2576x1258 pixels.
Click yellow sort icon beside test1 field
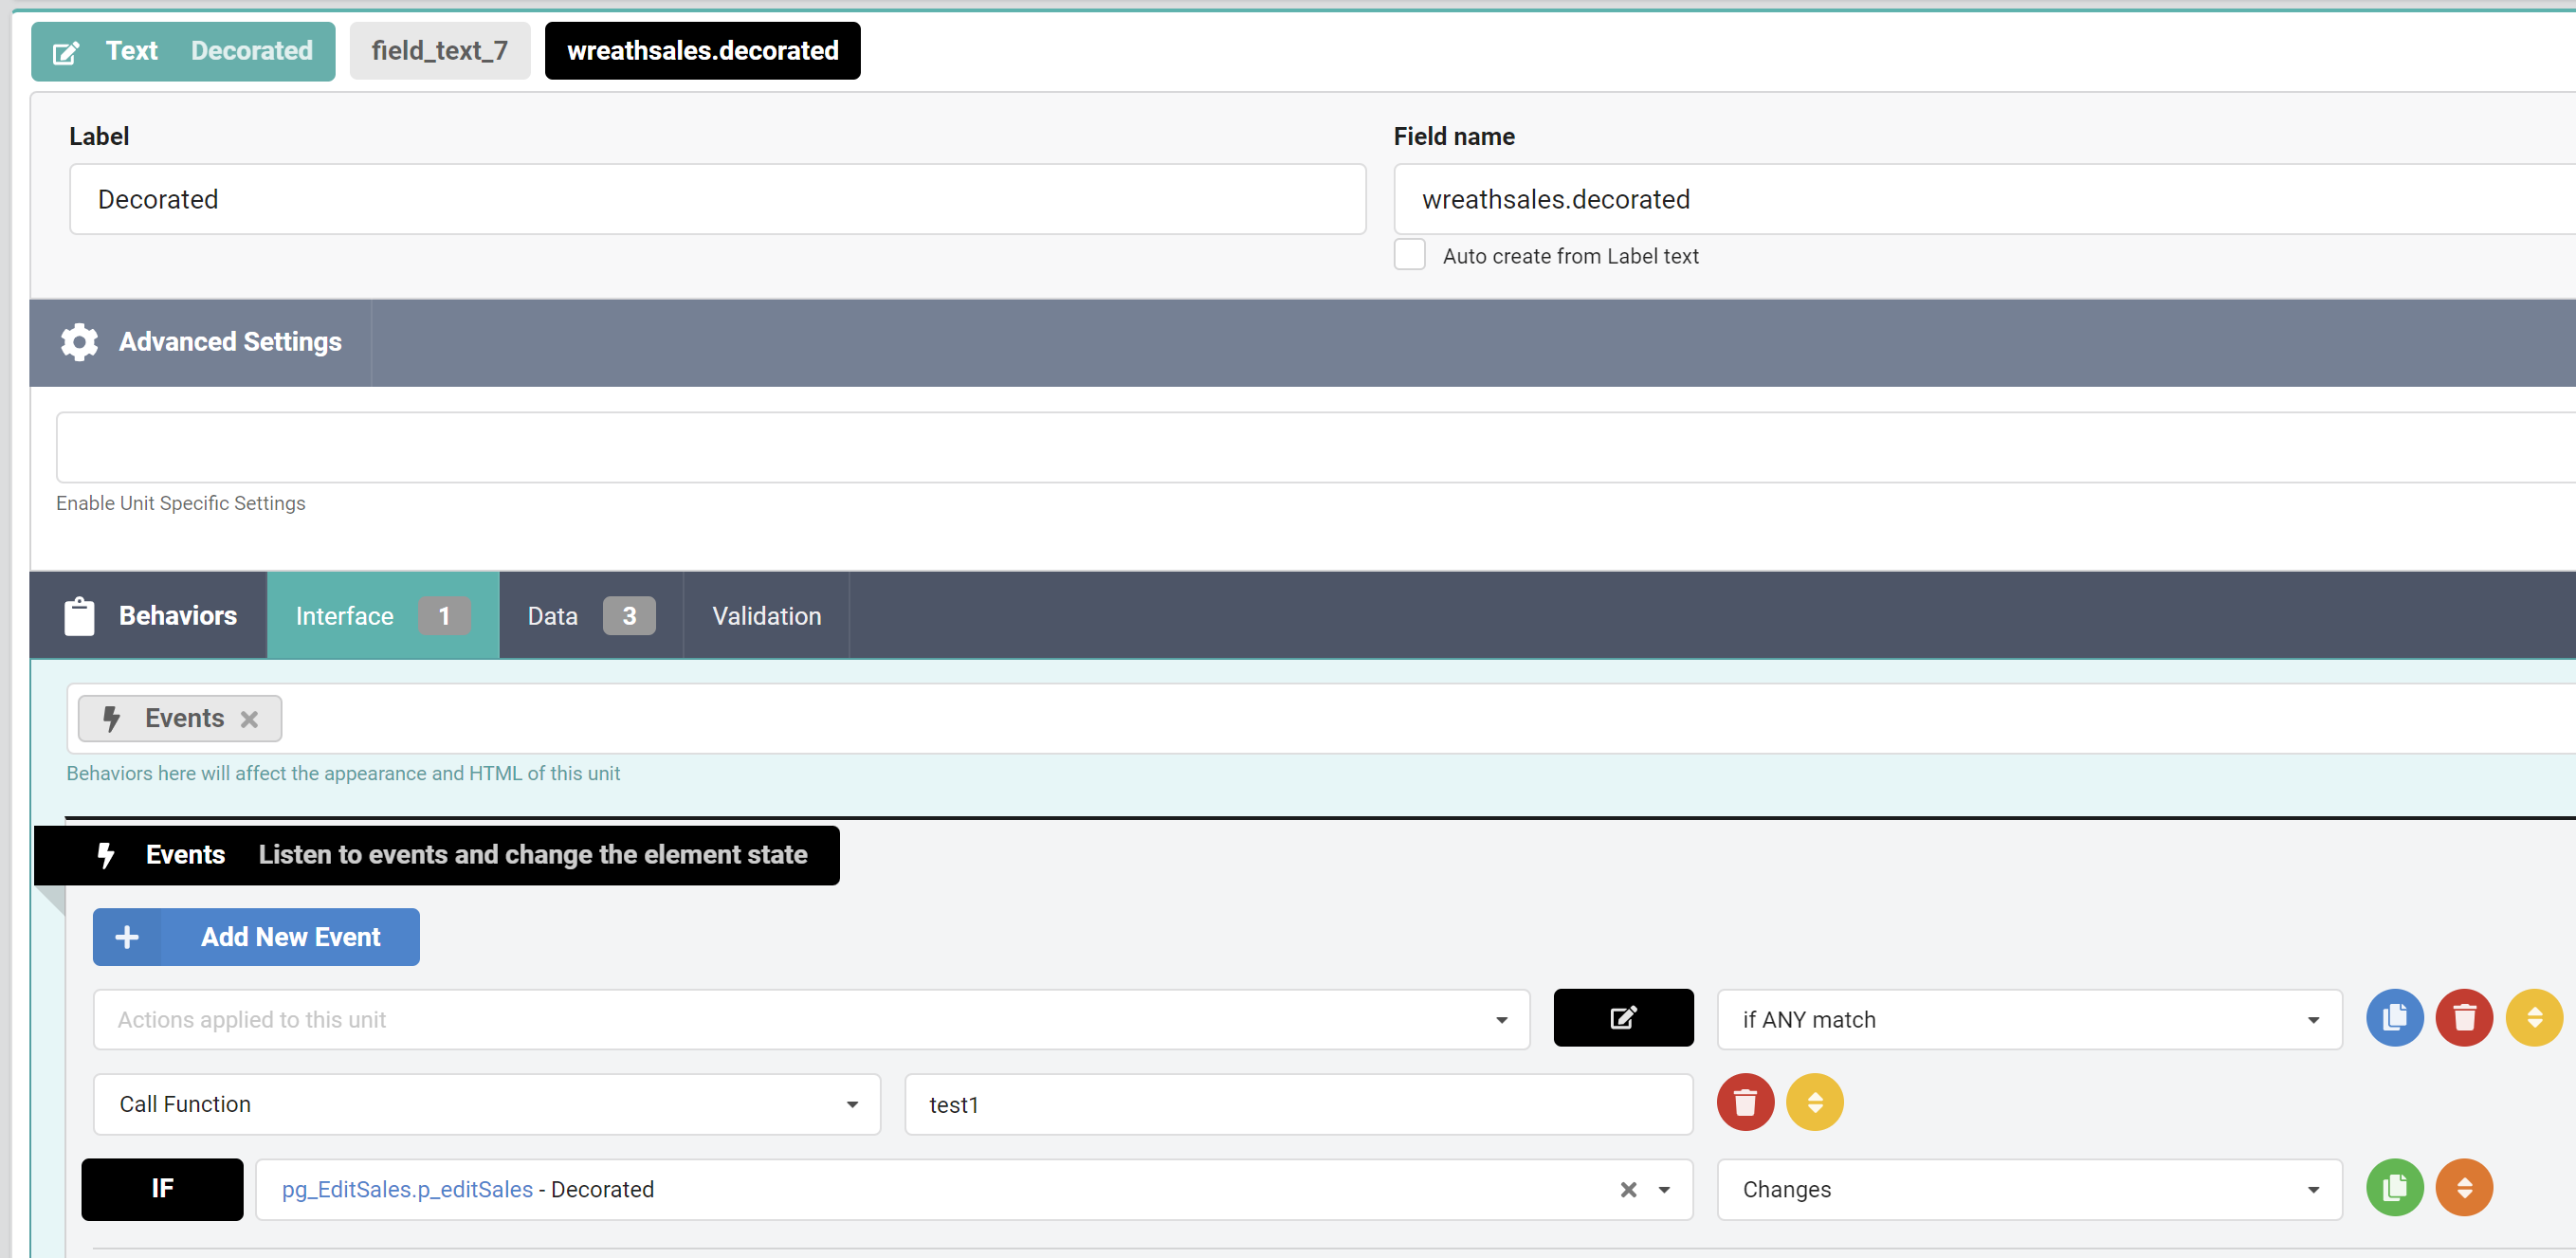pyautogui.click(x=1814, y=1102)
